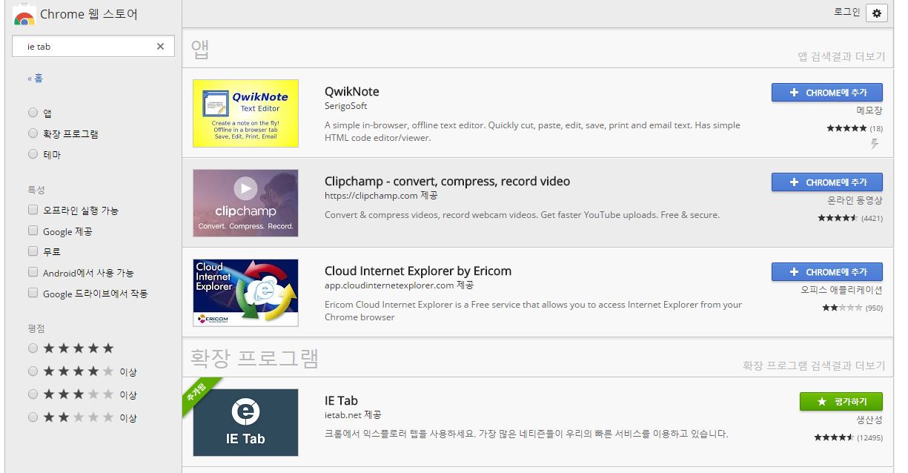Click the green 평가하기 button for IE Tab

tap(841, 402)
